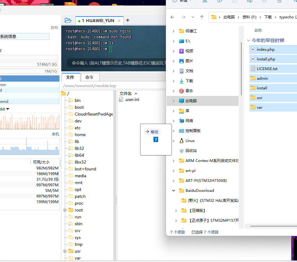297x262 pixels.
Task: Click the 本机 link above the graph
Action: coord(55,134)
